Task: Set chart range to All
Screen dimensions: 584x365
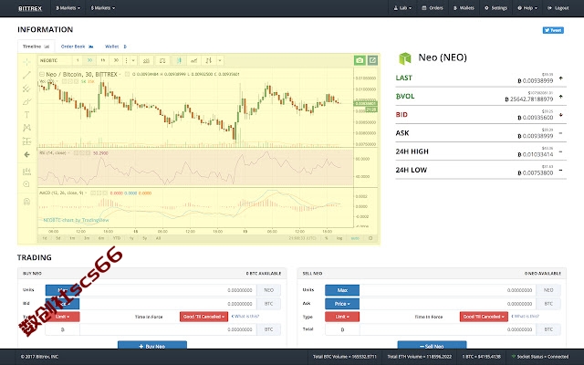Action: (158, 238)
